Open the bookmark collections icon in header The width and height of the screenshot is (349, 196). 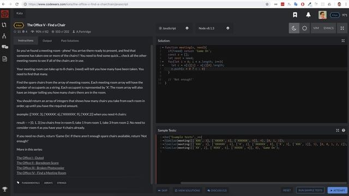pos(295,15)
